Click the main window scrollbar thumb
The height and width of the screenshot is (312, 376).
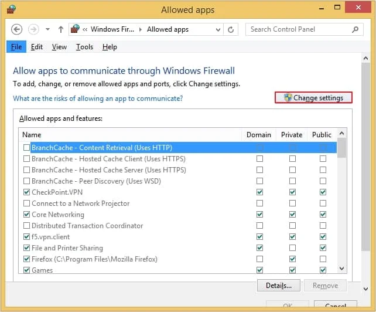[x=365, y=157]
